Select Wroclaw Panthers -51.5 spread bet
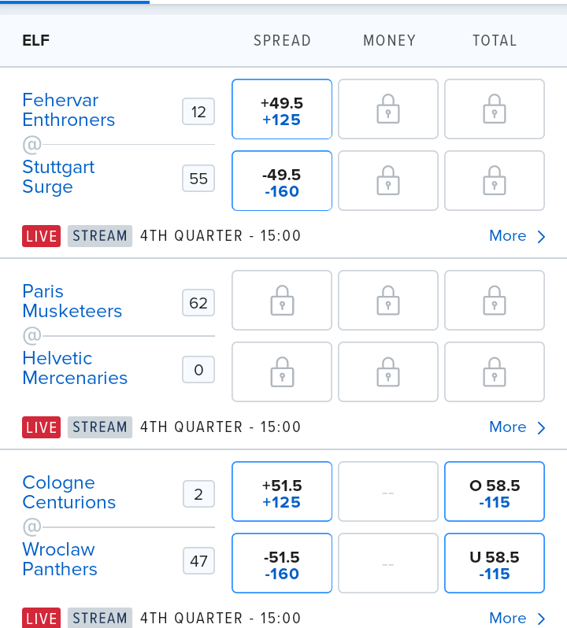567x628 pixels. tap(282, 563)
